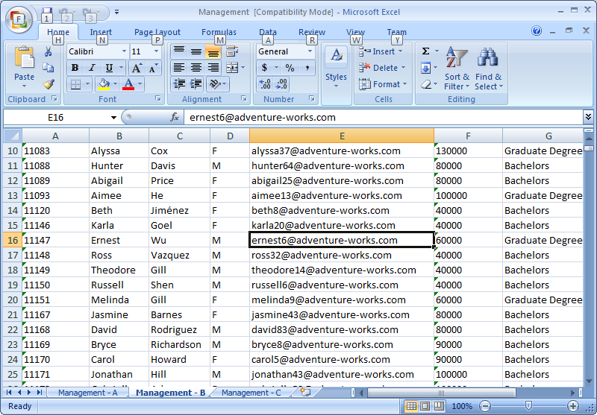The image size is (597, 415).
Task: Apply red Font Color
Action: click(128, 84)
